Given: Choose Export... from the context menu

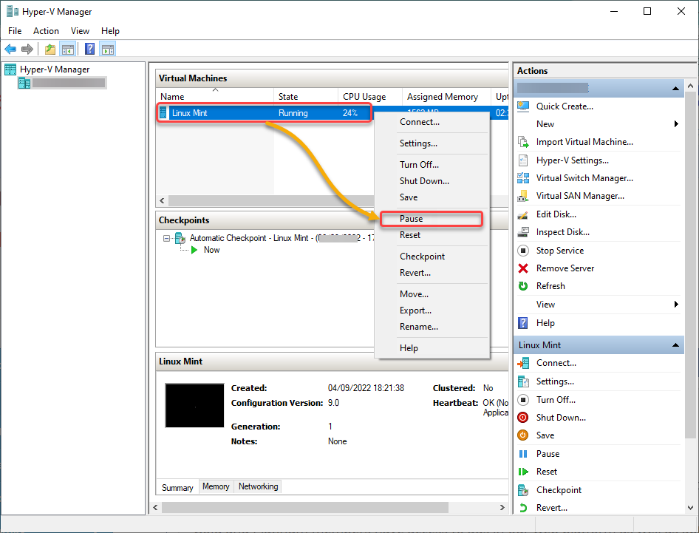Looking at the screenshot, I should tap(432, 310).
